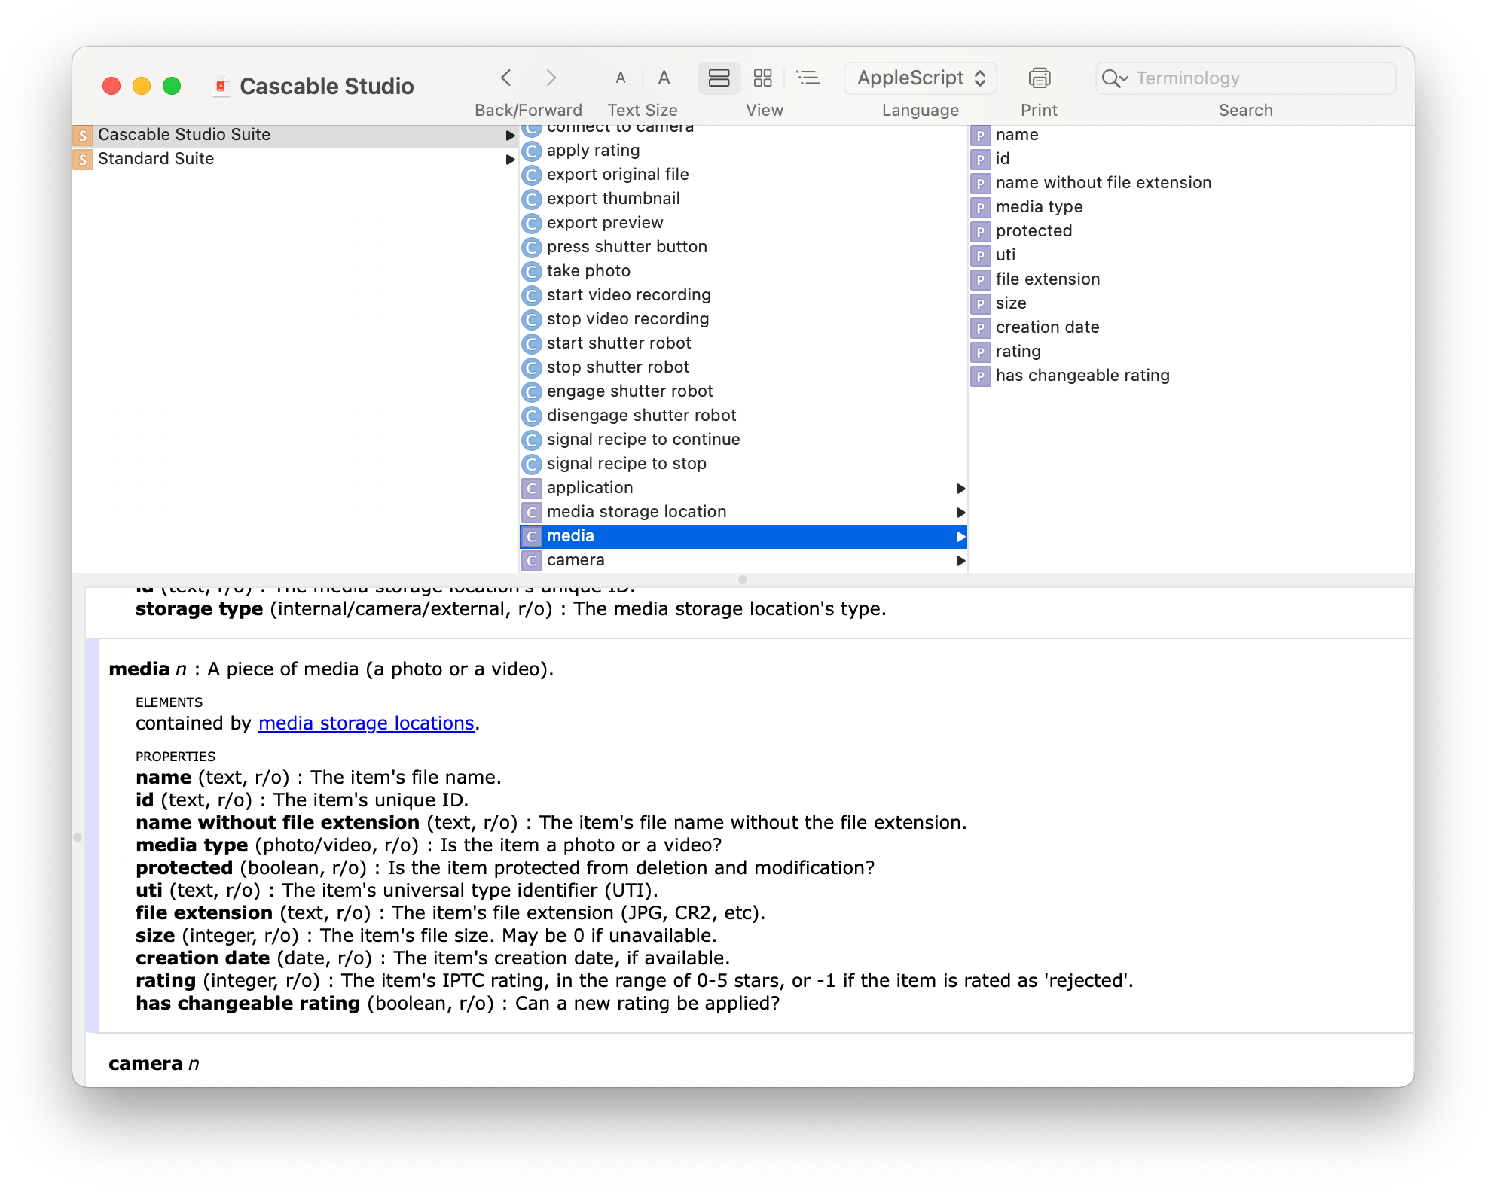1487x1188 pixels.
Task: Select name without file extension property
Action: click(x=1191, y=183)
